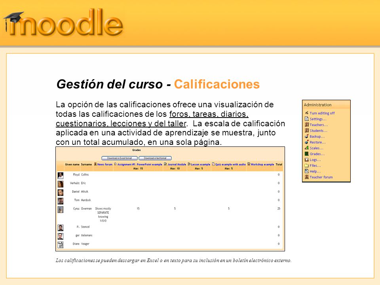Open Floyd Collins' profile picture

(x=61, y=175)
